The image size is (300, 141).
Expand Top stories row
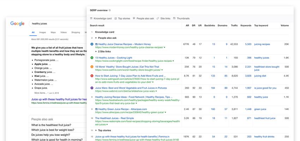[x=96, y=130]
